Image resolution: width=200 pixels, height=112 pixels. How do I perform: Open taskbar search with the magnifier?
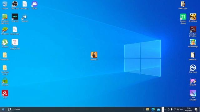pyautogui.click(x=9, y=109)
